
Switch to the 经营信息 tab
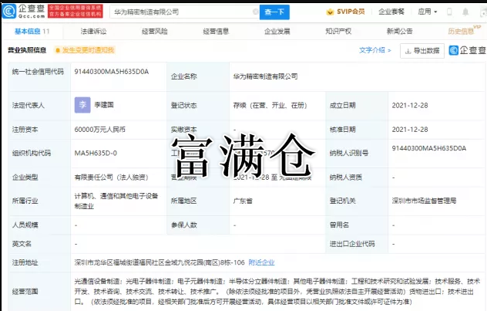tap(216, 31)
